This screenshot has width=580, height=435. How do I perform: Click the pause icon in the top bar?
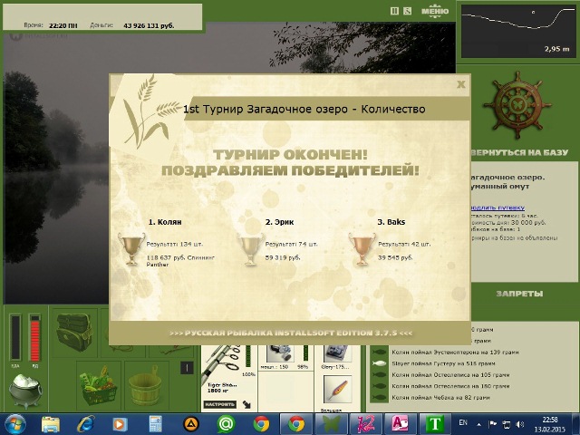(x=395, y=11)
